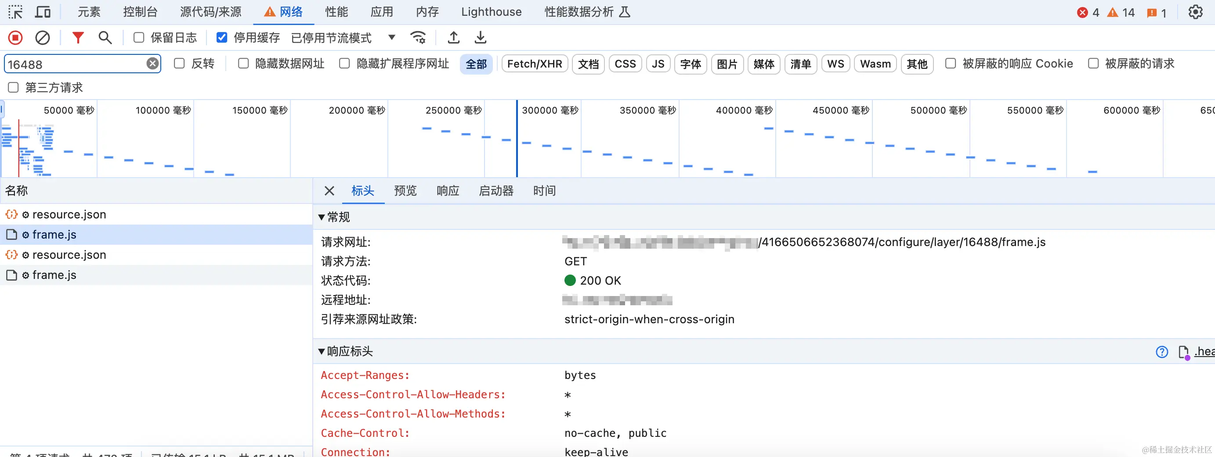
Task: Enable the 反转 checkbox
Action: [x=179, y=64]
